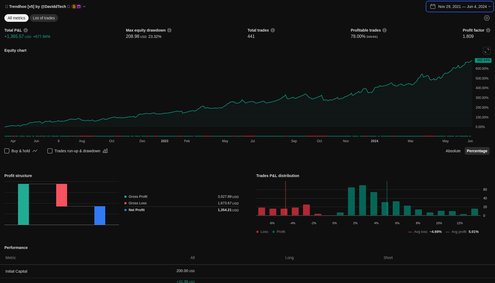Enable Trades run-up & drawdown checkbox
The image size is (495, 283).
point(50,151)
